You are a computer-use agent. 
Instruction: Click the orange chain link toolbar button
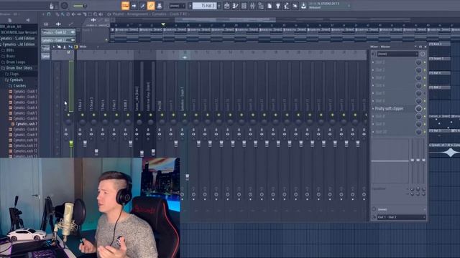click(151, 6)
